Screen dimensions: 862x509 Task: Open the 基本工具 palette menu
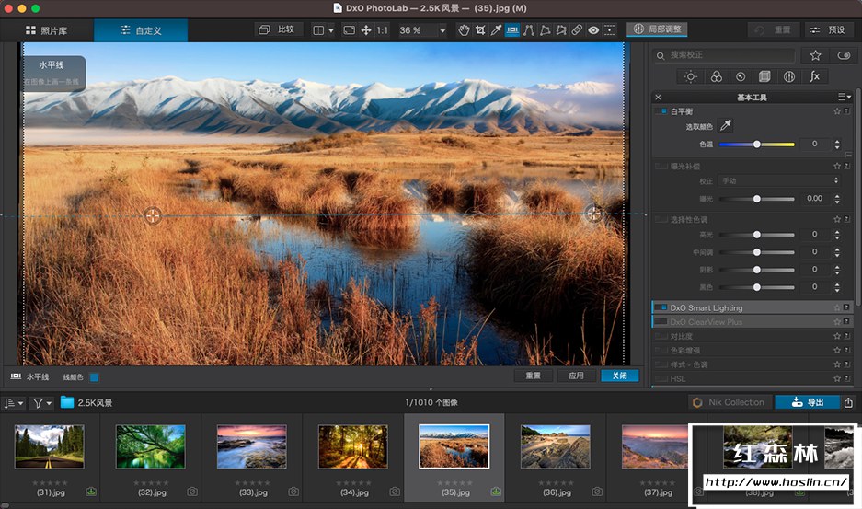tap(845, 97)
